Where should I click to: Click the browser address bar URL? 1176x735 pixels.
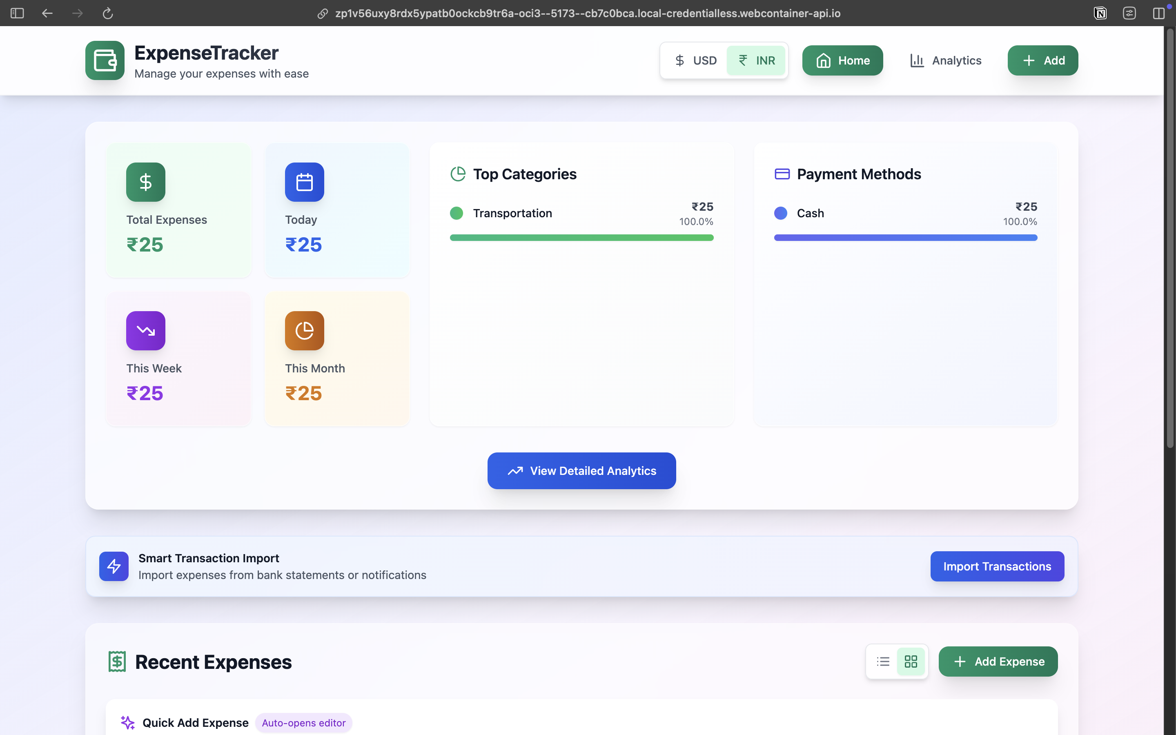click(587, 13)
